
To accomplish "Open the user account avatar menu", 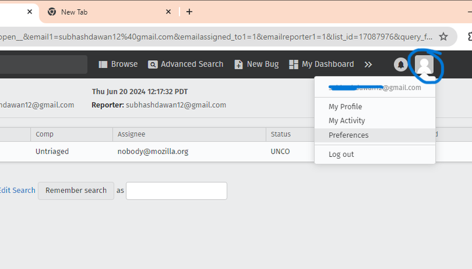I will (x=424, y=64).
